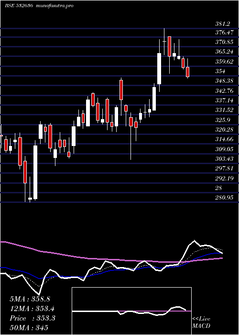
Task: Click the 303.43 price level label
Action: [224, 159]
